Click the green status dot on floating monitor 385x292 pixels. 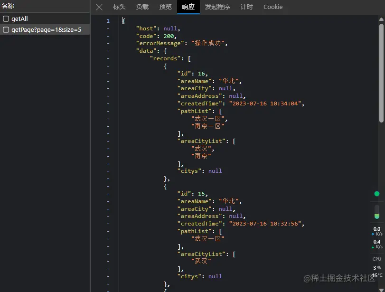tap(377, 194)
